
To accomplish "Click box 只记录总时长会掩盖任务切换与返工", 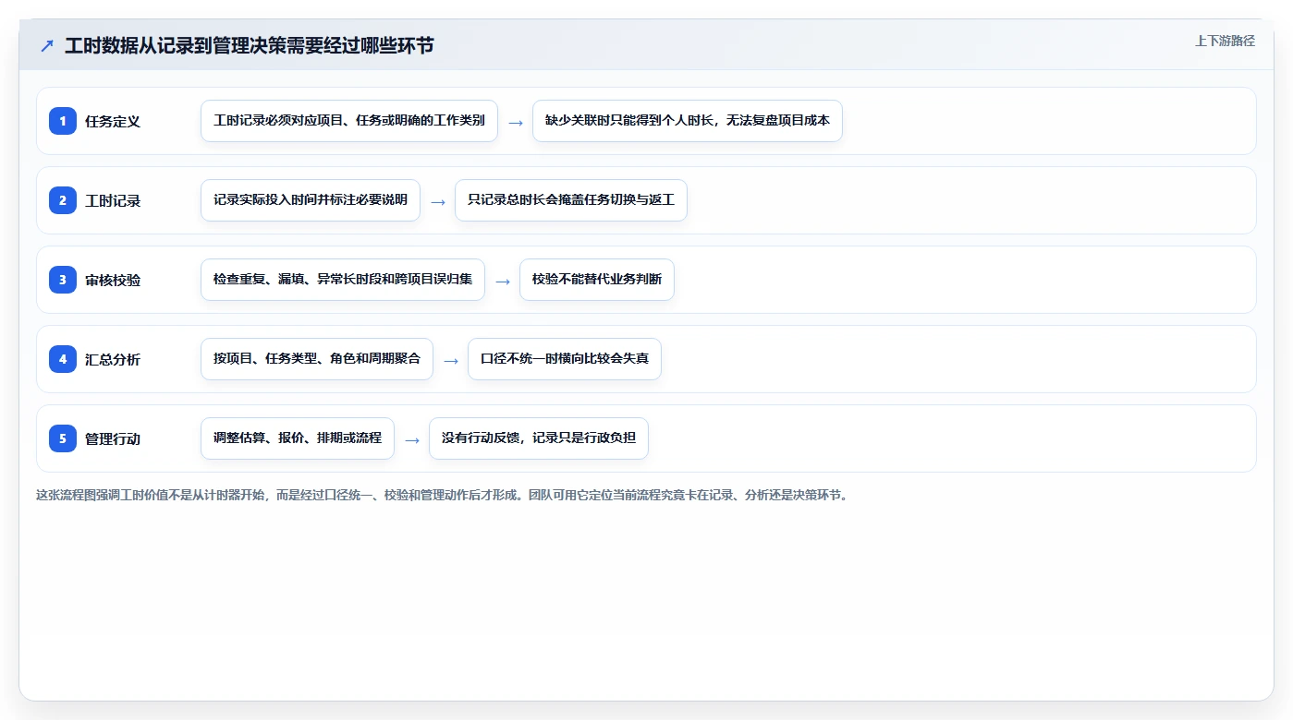I will (x=571, y=200).
